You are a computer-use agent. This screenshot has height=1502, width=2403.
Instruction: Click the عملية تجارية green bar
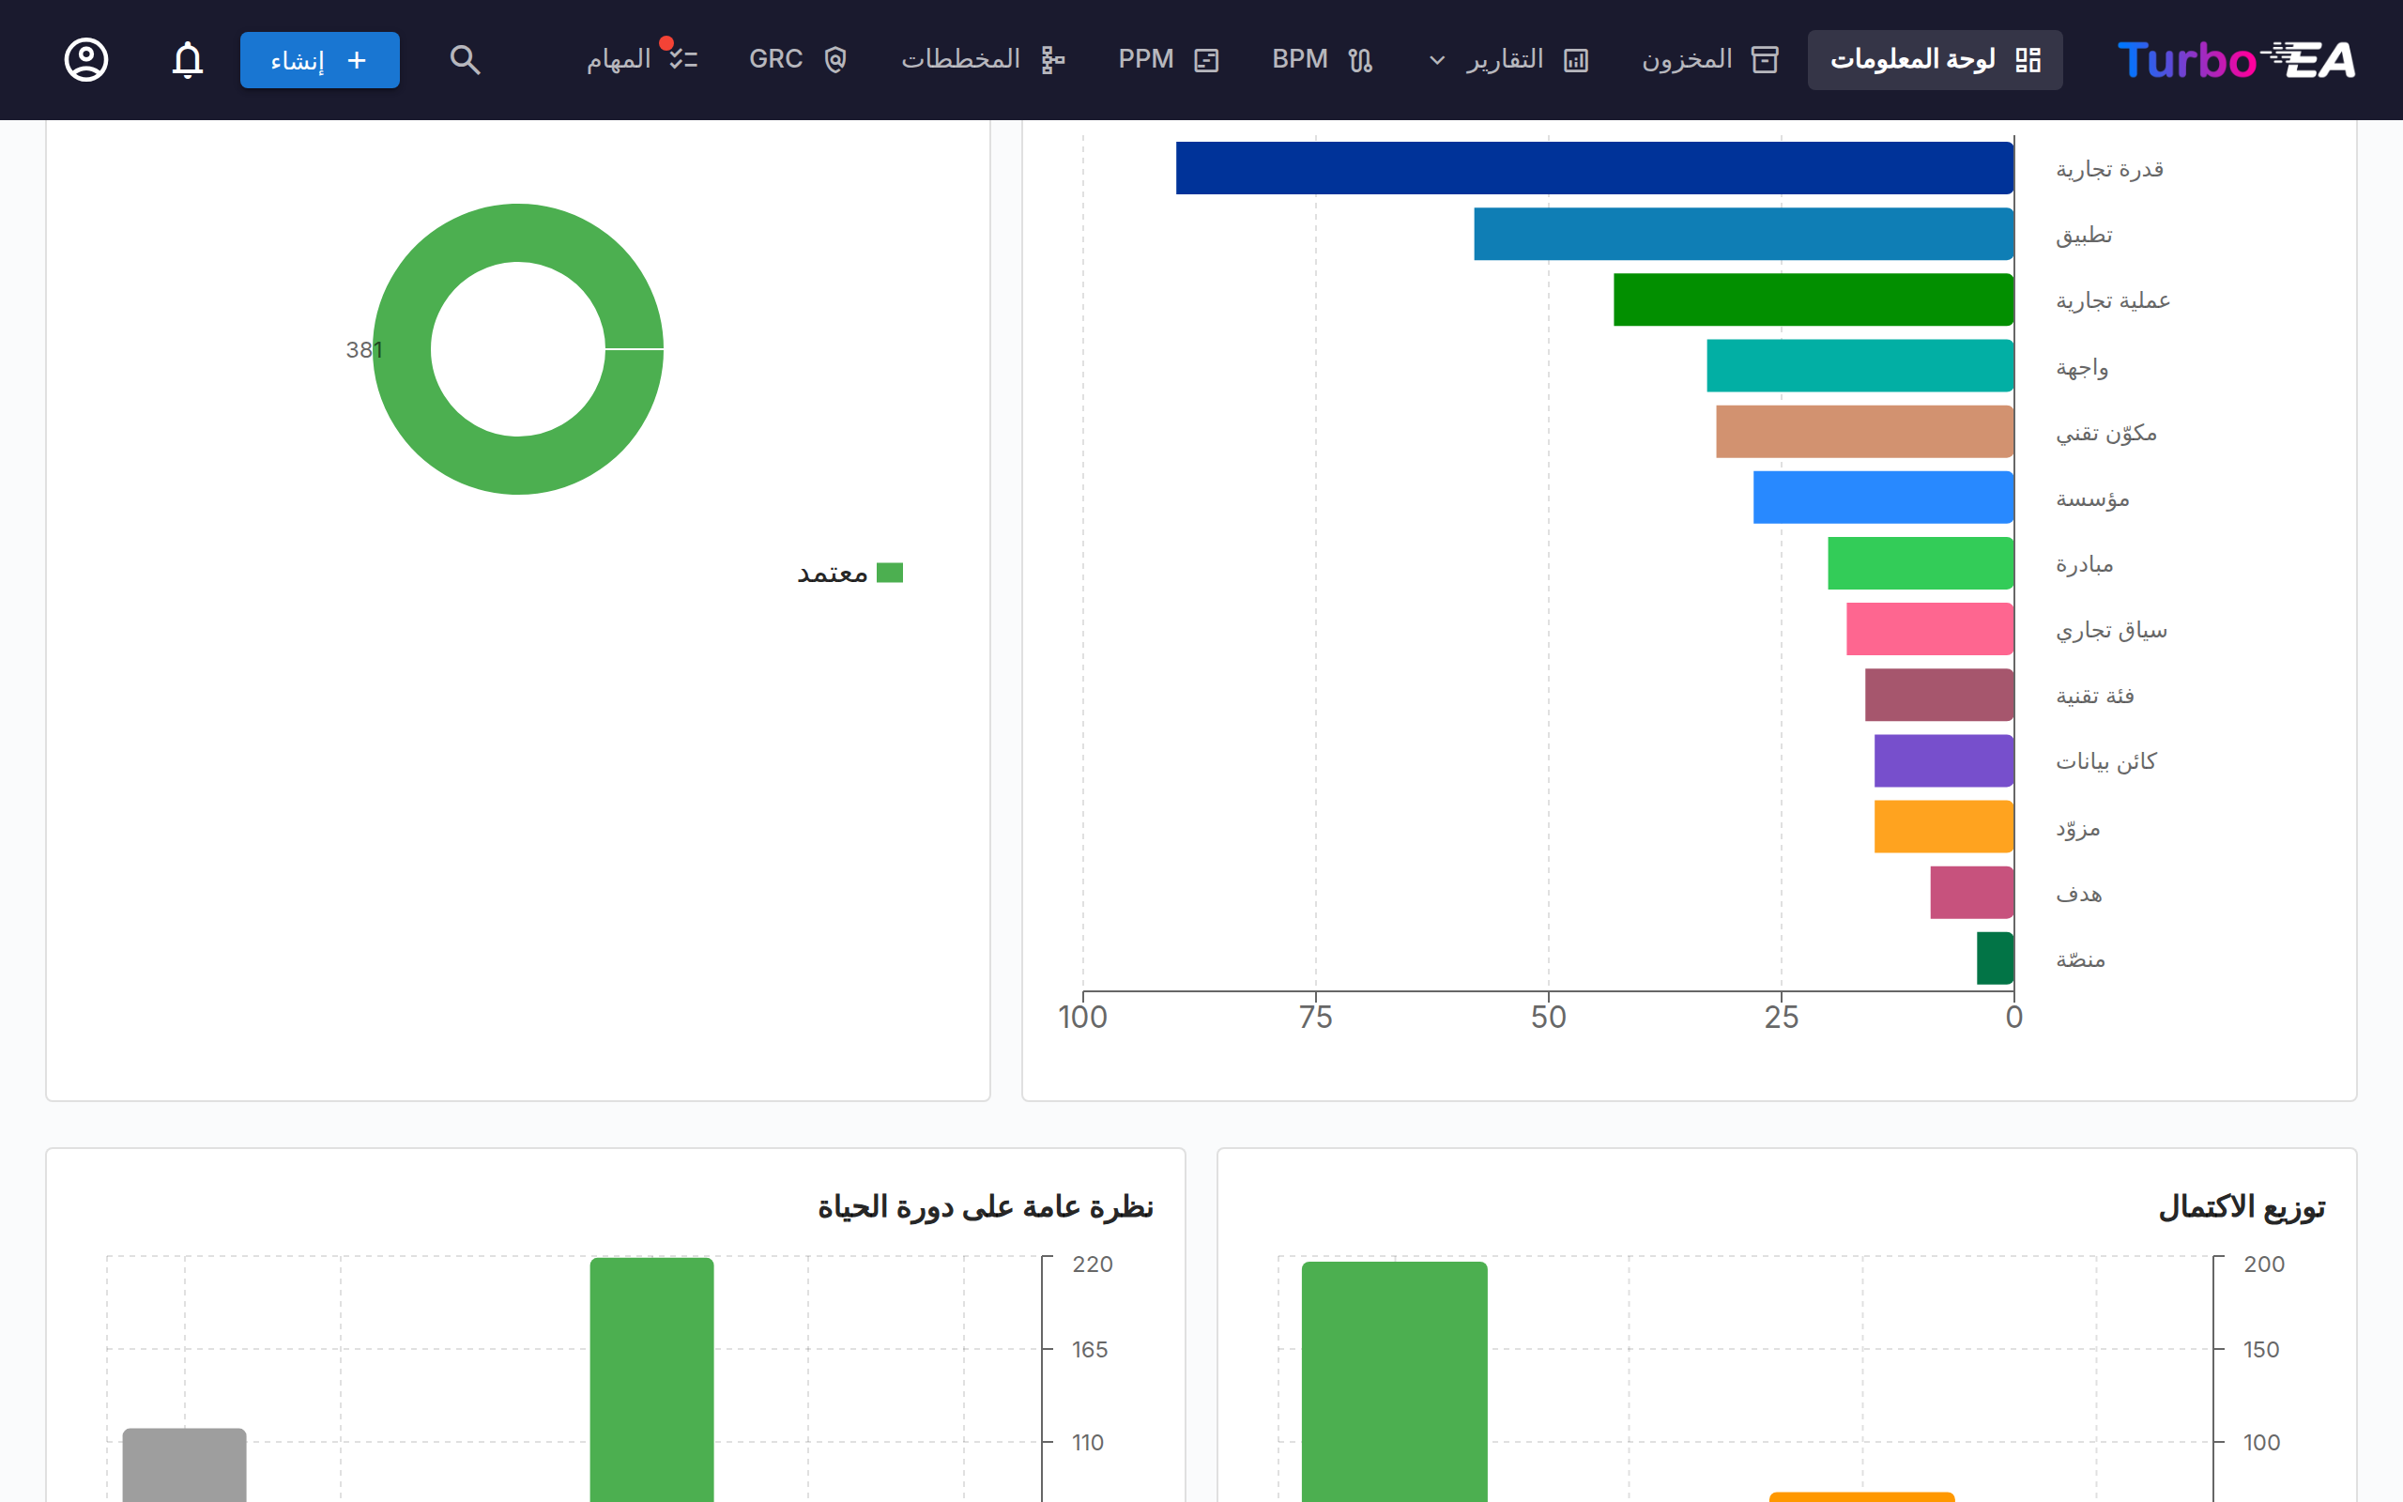coord(1814,299)
